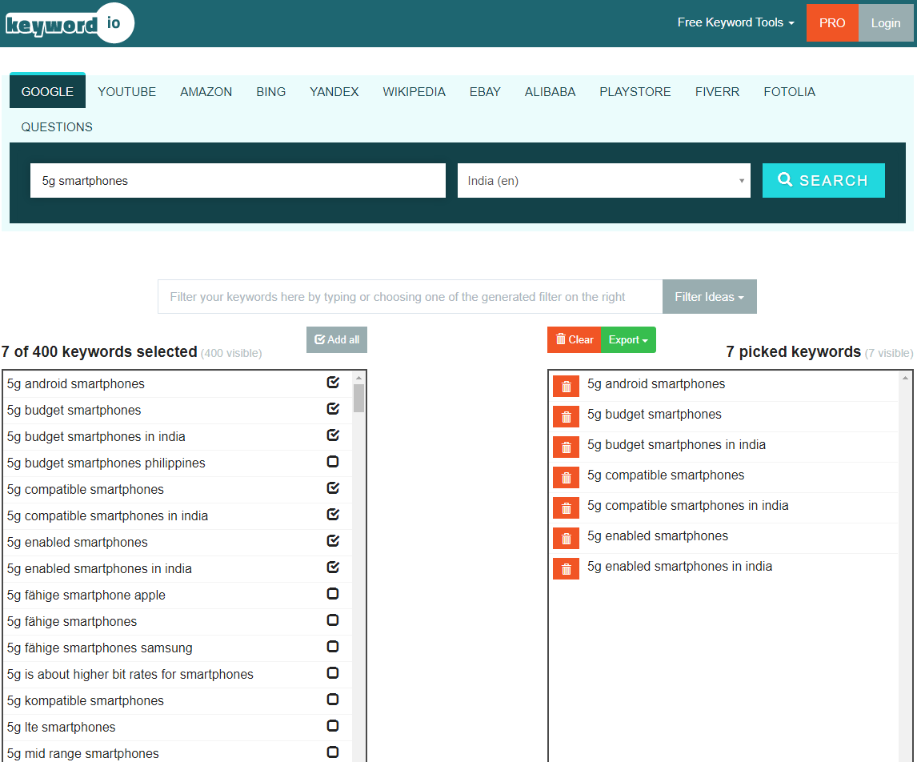
Task: Open the India (en) country selector
Action: click(603, 181)
